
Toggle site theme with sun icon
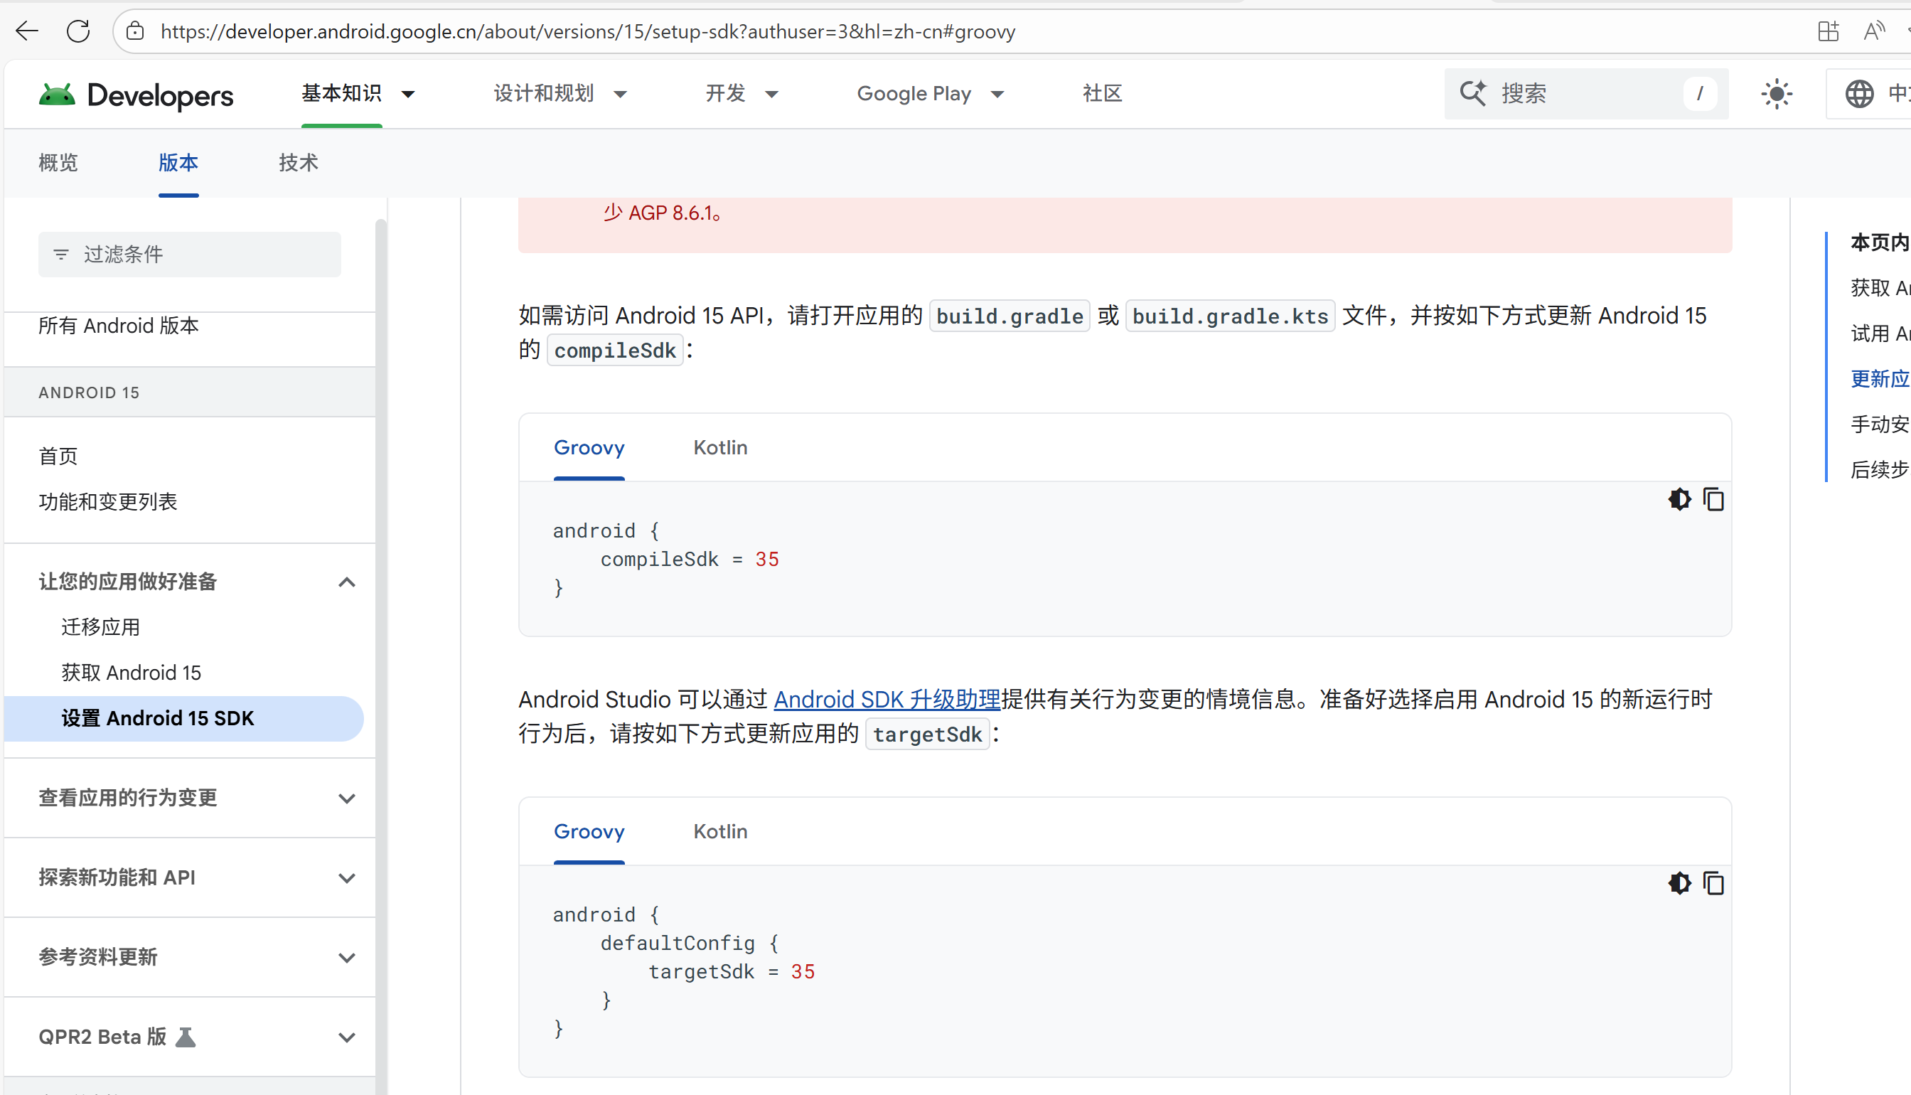coord(1777,94)
